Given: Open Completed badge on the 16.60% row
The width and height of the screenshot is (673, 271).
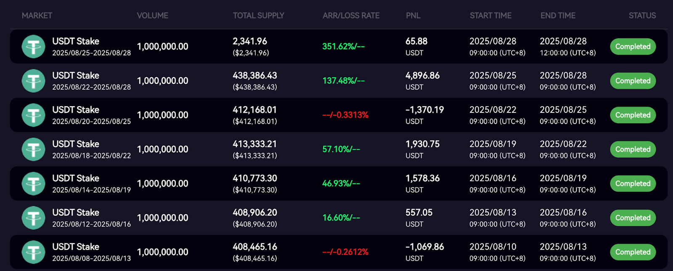Looking at the screenshot, I should (633, 218).
